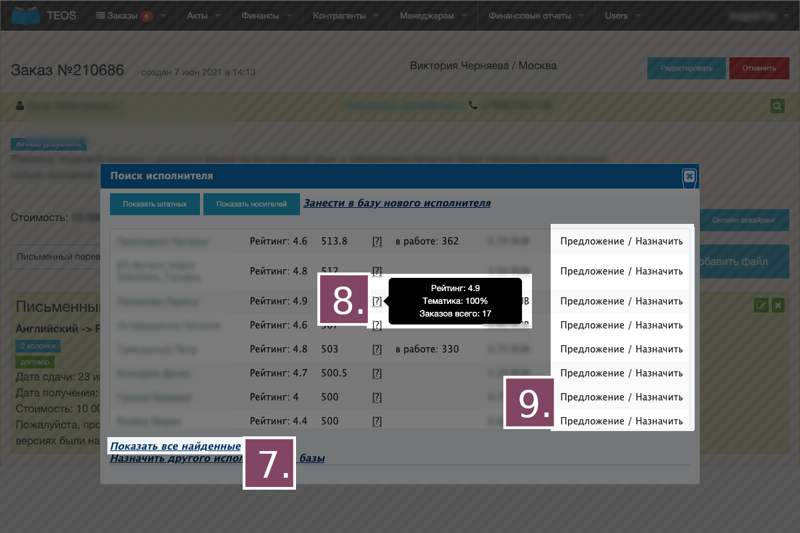Open the Заказы dropdown menu
Screen dimensions: 800x533
[x=127, y=16]
